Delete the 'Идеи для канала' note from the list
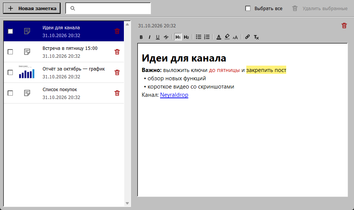354x210 pixels. click(117, 31)
